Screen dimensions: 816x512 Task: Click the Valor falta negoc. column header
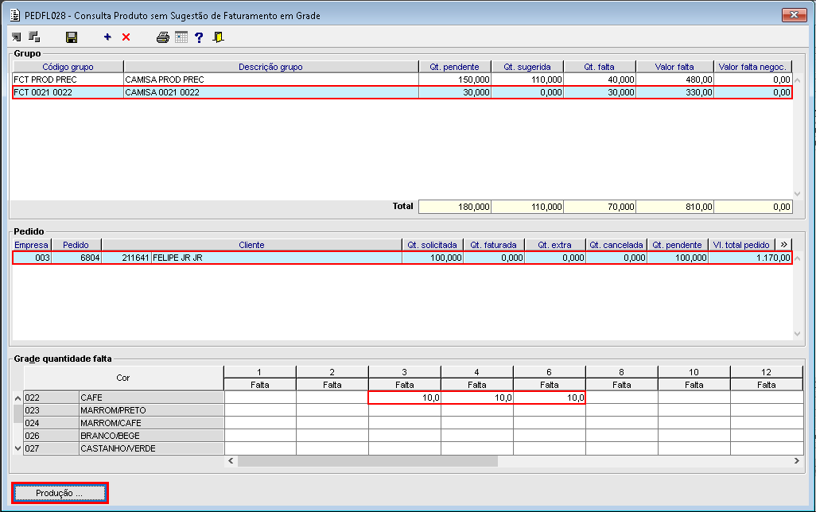(752, 67)
